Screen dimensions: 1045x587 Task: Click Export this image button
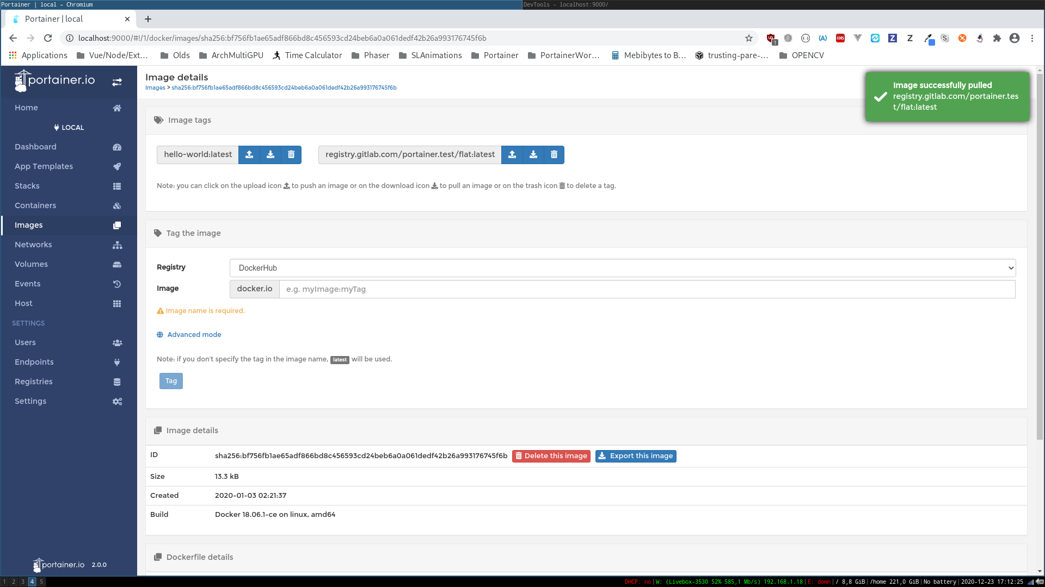[636, 456]
